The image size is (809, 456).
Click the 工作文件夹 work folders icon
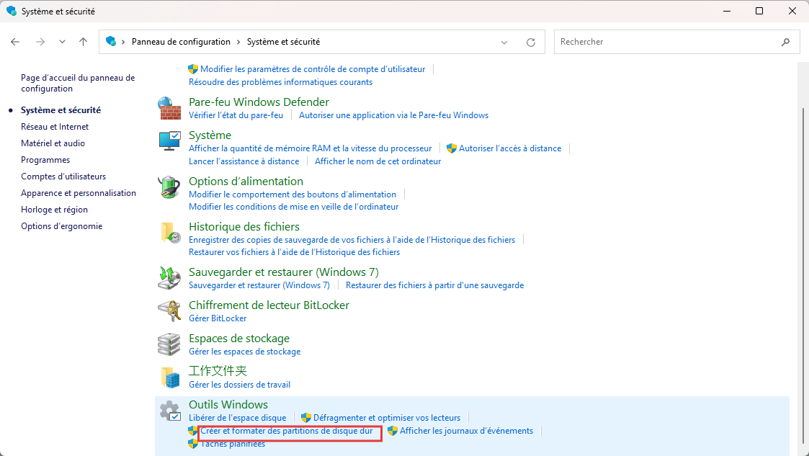click(x=169, y=377)
